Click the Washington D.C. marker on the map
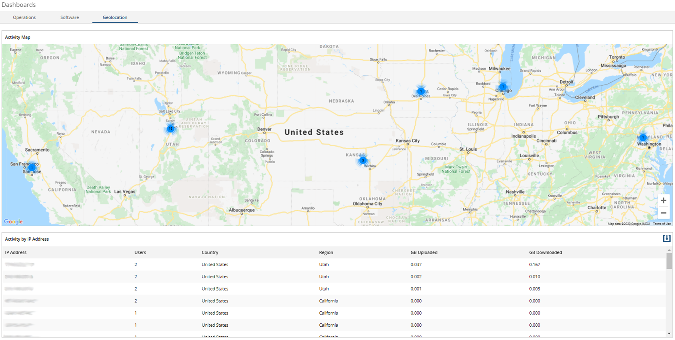 (x=643, y=137)
